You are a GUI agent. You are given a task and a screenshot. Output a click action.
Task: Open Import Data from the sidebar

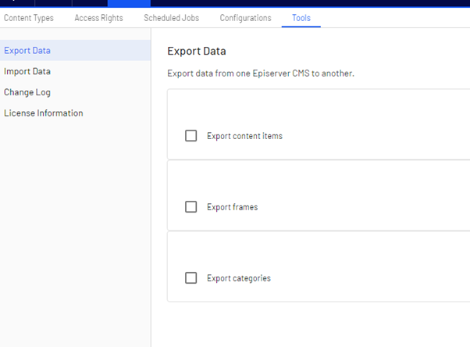[x=27, y=71]
